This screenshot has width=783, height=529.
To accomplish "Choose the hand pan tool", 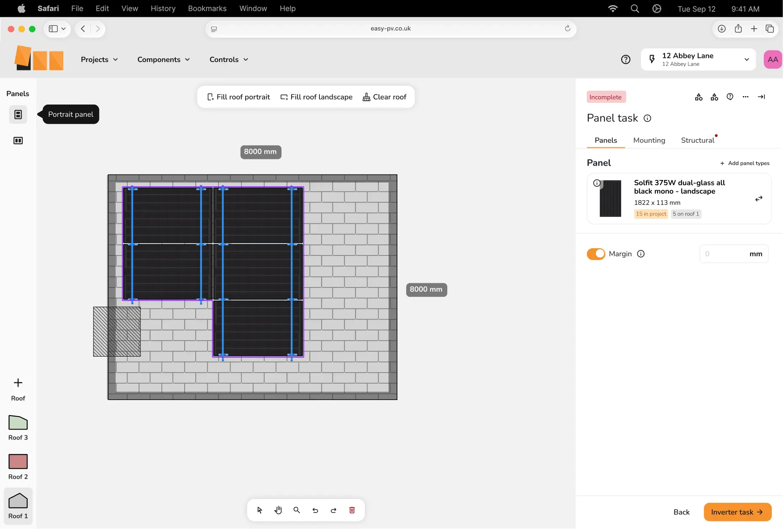I will pos(278,510).
